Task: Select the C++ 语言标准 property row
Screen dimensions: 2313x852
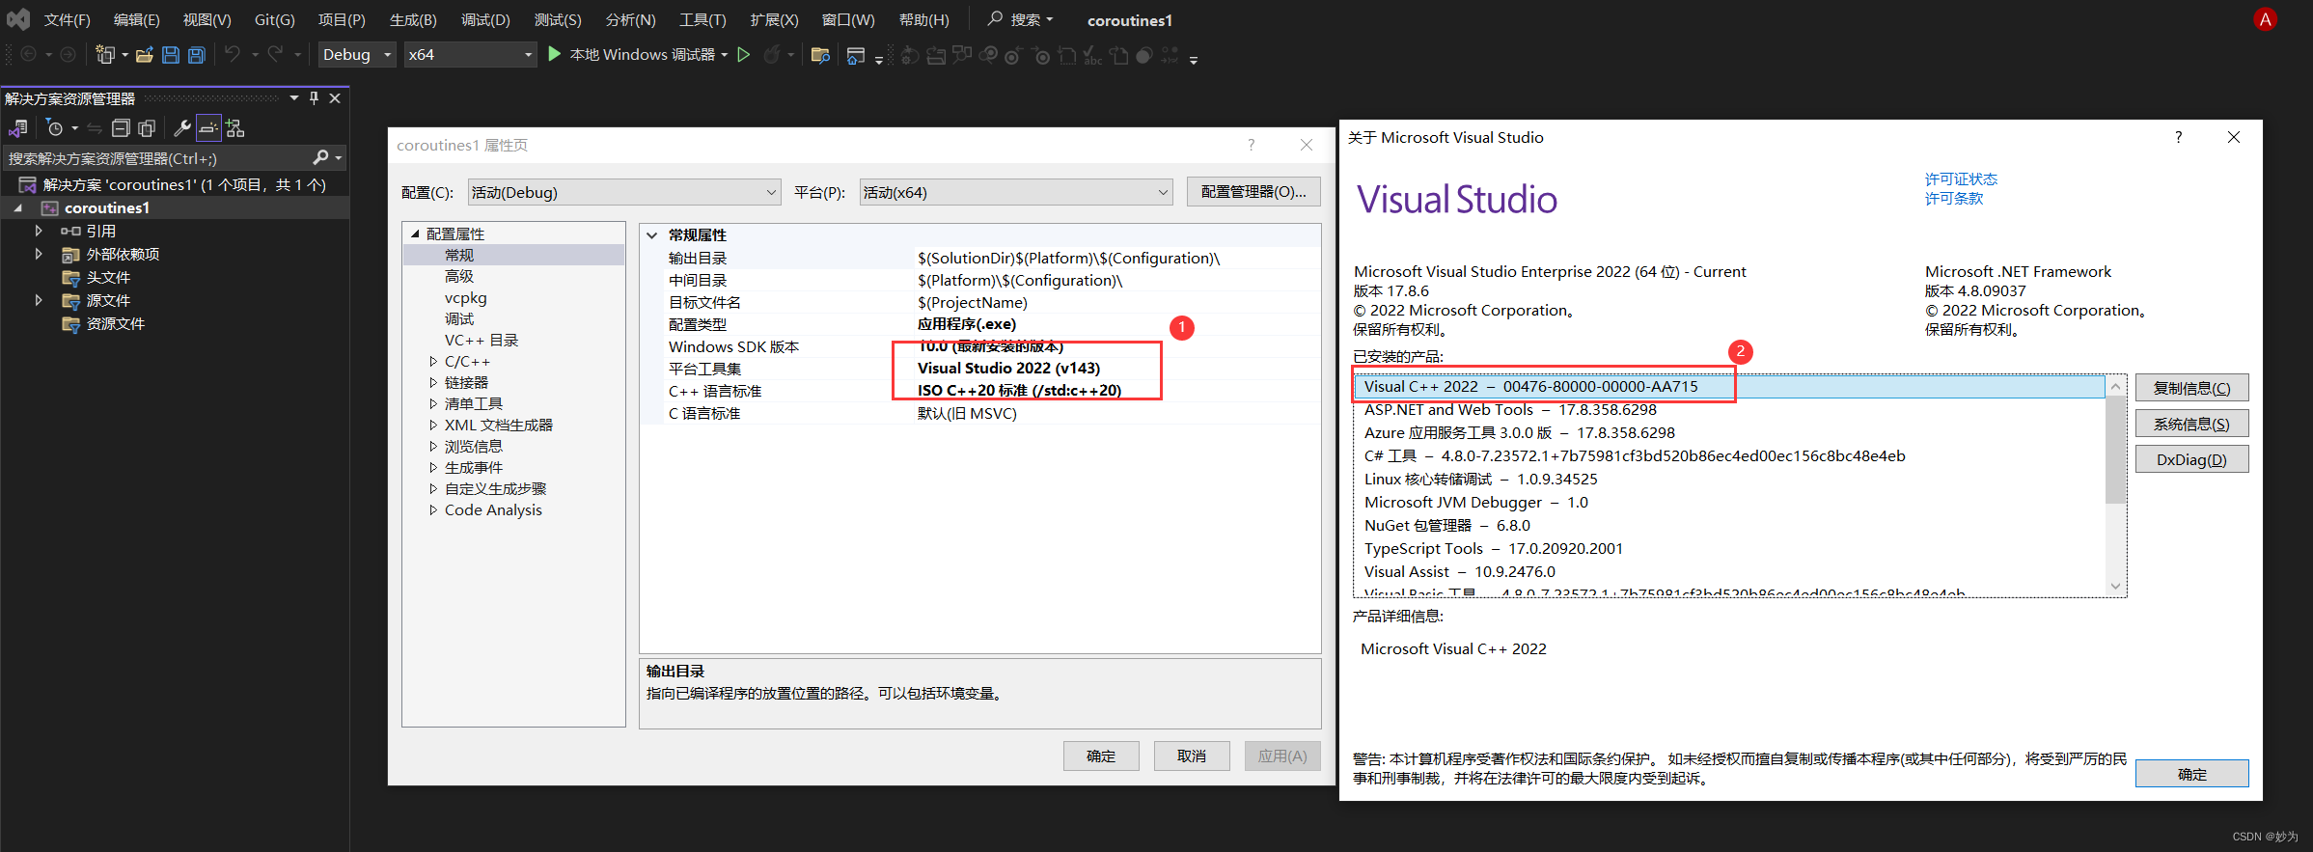Action: (x=979, y=391)
